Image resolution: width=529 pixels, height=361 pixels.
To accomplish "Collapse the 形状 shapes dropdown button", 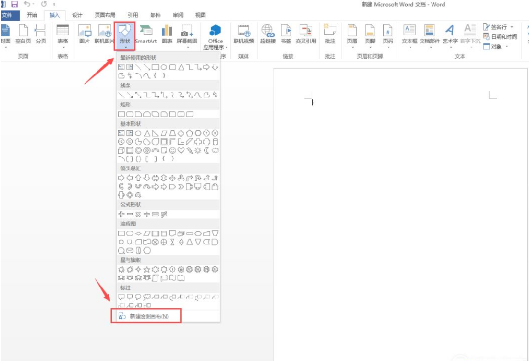I will (125, 36).
